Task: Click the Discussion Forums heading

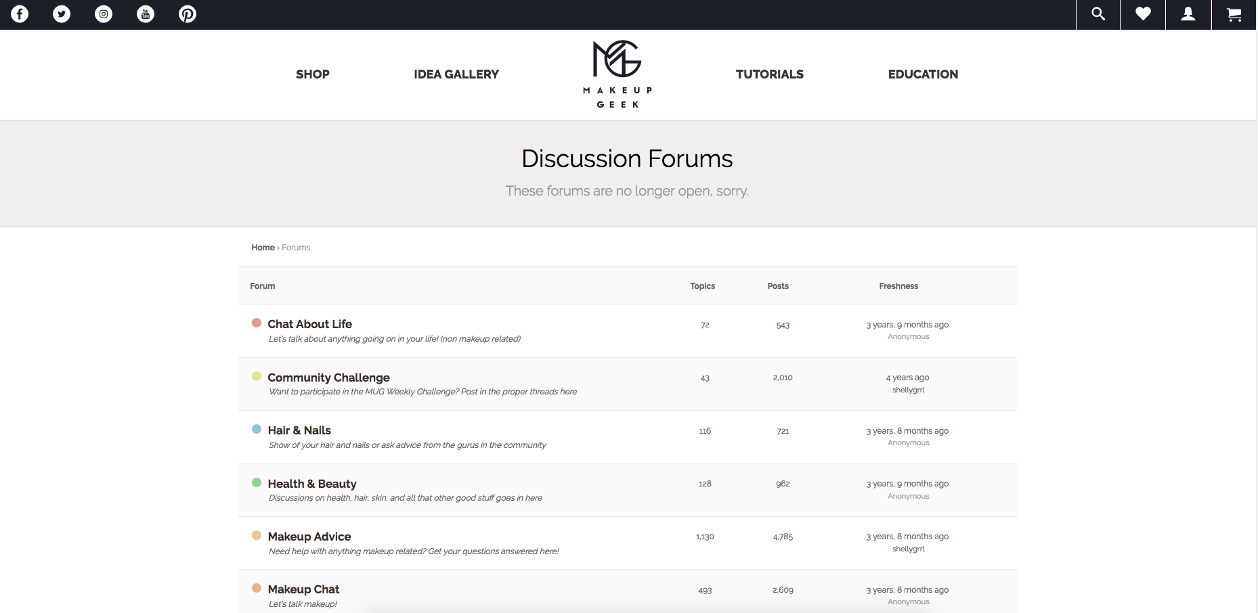Action: 627,158
